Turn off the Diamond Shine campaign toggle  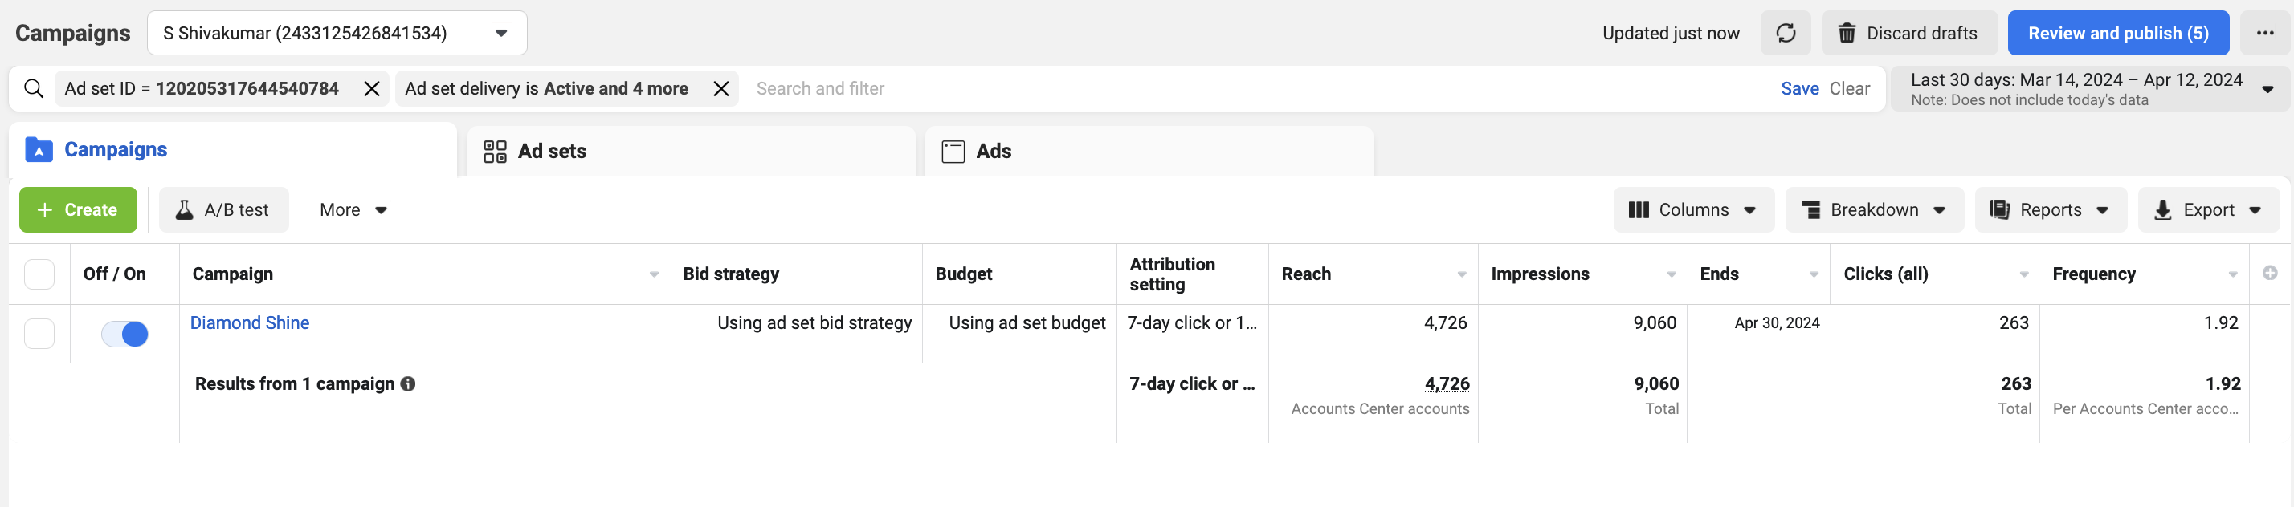point(124,334)
